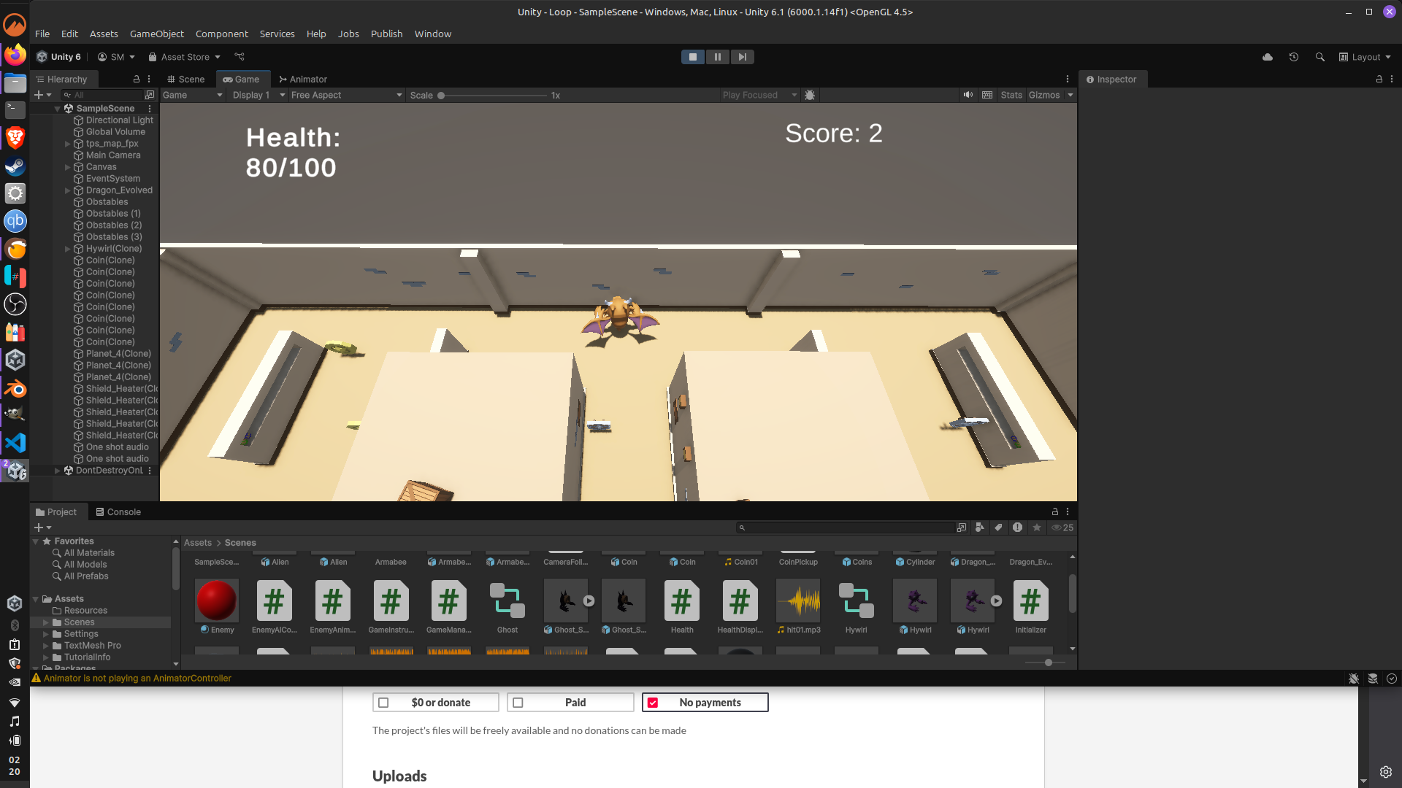Click the Stats button
The image size is (1402, 788).
click(x=1011, y=95)
